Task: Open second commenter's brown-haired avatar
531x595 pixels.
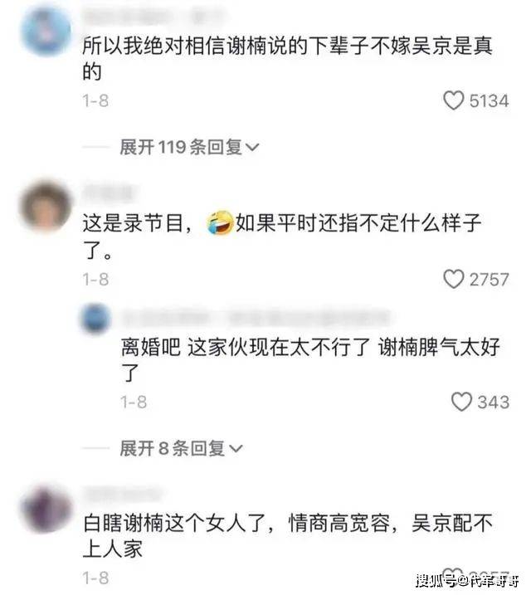Action: point(46,206)
